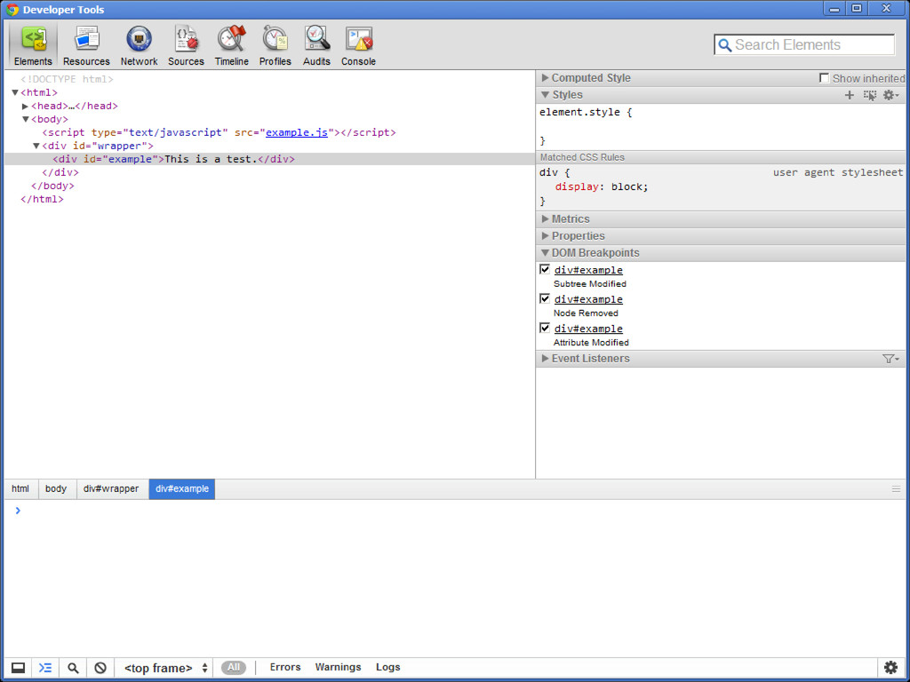Image resolution: width=910 pixels, height=682 pixels.
Task: Uncheck the Attribute Modified breakpoint checkbox
Action: tap(545, 328)
